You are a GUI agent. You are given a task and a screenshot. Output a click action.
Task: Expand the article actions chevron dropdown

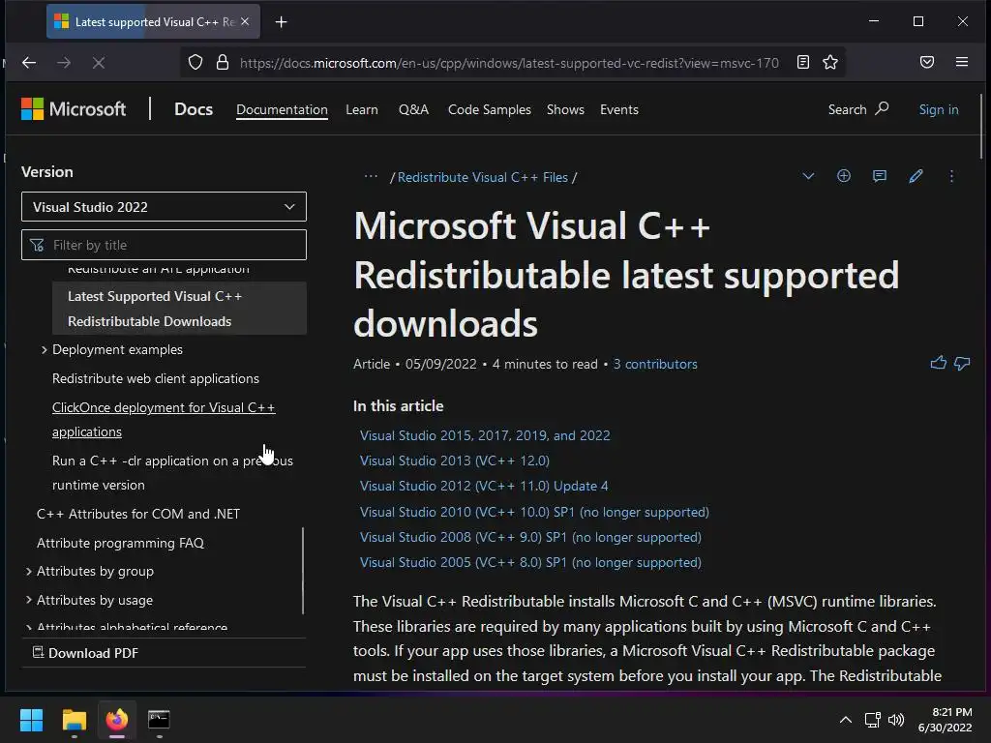pyautogui.click(x=808, y=176)
